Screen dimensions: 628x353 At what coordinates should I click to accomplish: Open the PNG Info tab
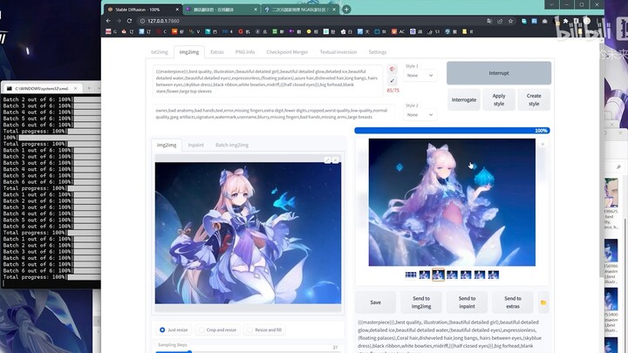(x=245, y=52)
